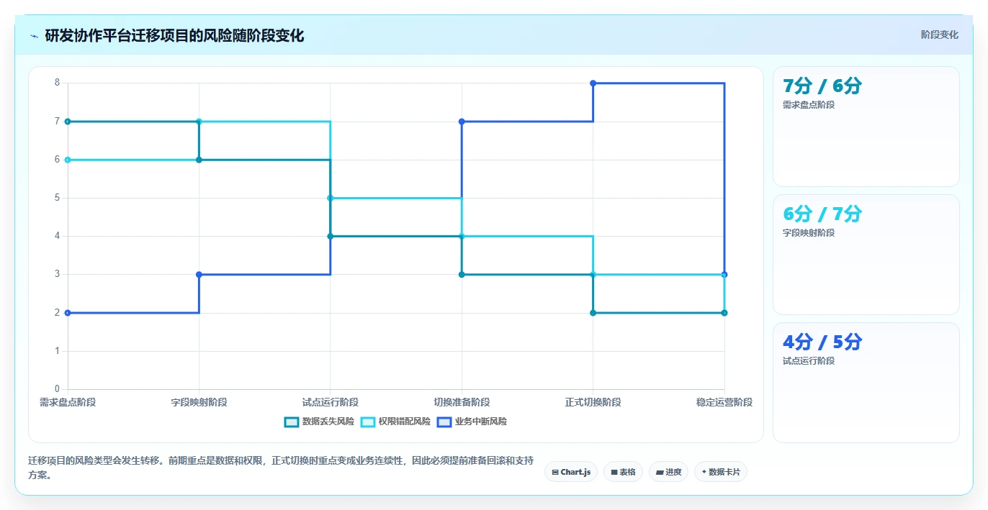
Task: Click the cyan point at 6 for 需求盘点阶段
Action: 68,160
